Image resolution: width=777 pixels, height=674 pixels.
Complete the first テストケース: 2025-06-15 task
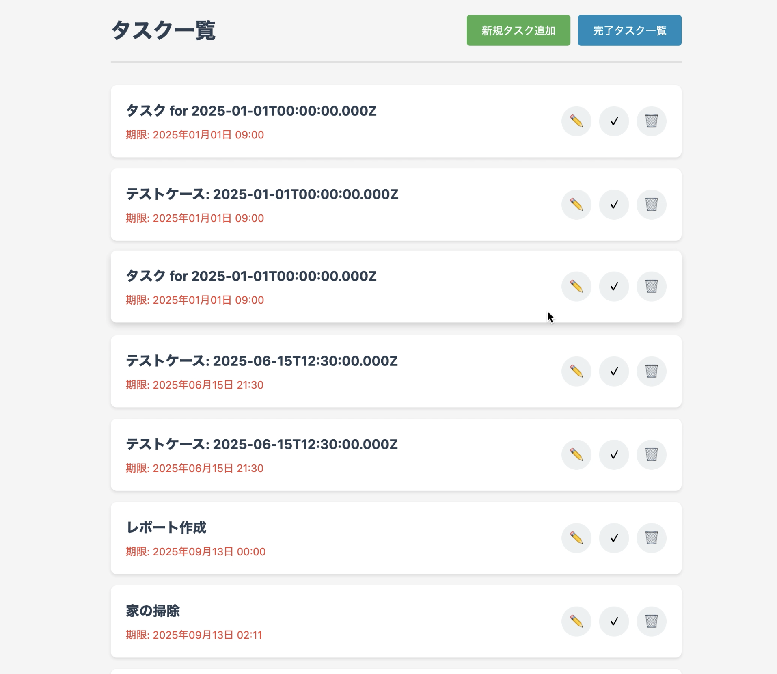point(614,372)
